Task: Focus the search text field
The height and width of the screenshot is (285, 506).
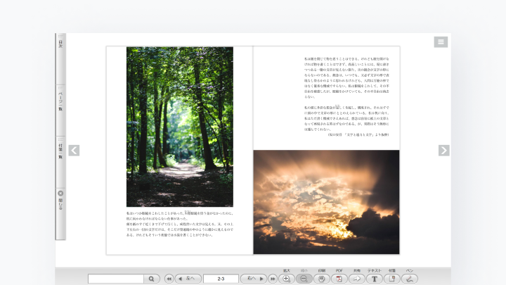Action: [116, 279]
